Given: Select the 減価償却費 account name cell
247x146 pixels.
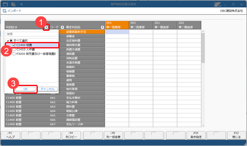Looking at the screenshot, I should coord(85,120).
